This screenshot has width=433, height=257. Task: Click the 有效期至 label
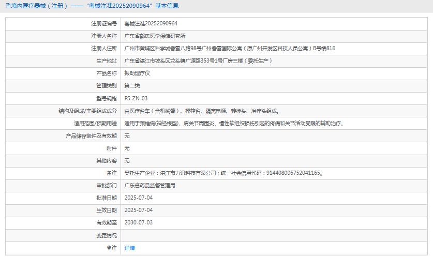107,222
